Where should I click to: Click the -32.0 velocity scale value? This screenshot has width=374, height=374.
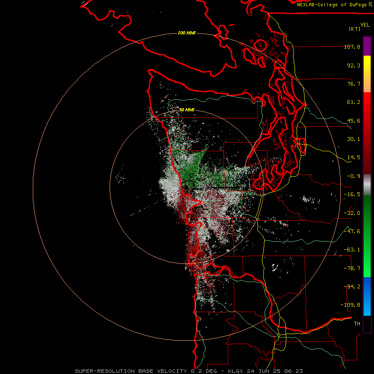[352, 213]
